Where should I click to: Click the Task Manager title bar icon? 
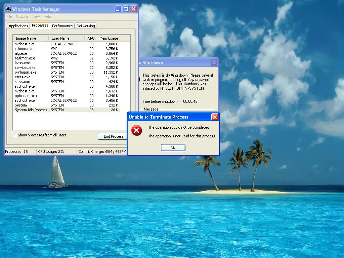coord(8,9)
